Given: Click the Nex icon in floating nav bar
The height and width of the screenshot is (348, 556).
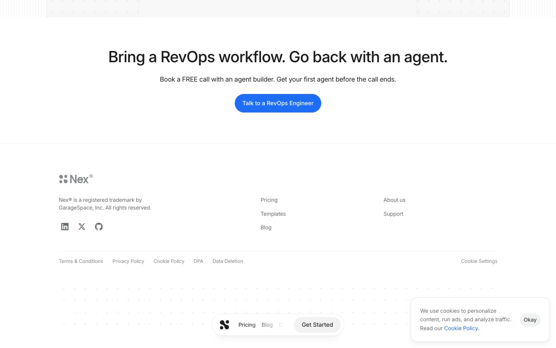Looking at the screenshot, I should [224, 325].
